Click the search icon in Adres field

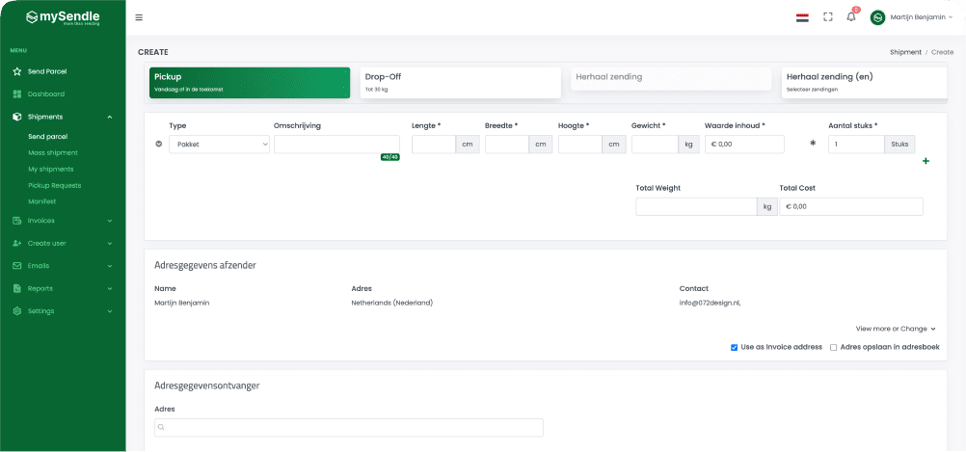(x=162, y=427)
